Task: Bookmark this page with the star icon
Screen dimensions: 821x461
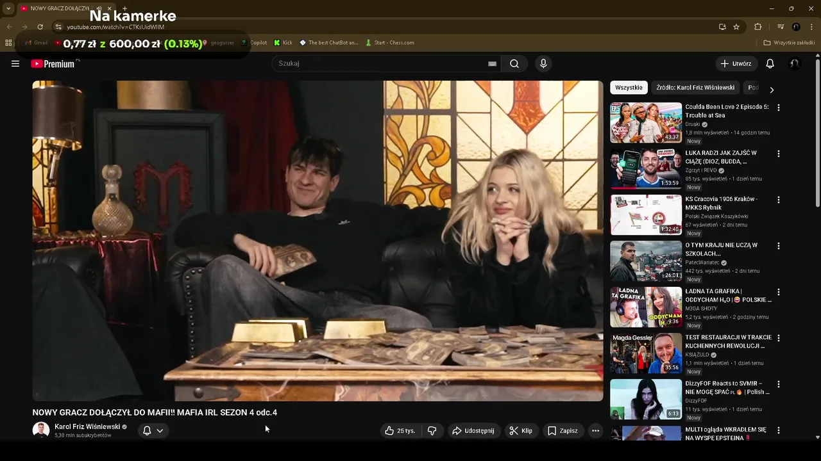Action: (736, 27)
